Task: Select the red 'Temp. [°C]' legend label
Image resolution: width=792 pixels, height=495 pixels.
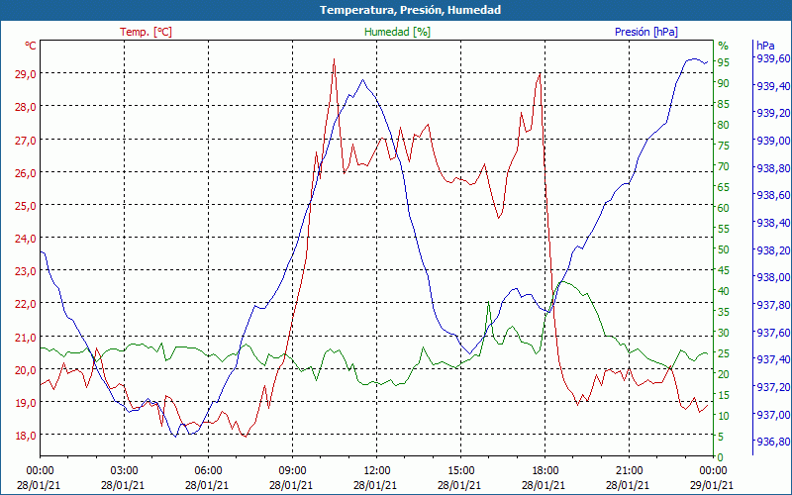Action: 146,32
